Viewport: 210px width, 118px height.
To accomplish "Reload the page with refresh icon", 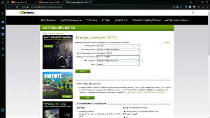I will click(17, 7).
